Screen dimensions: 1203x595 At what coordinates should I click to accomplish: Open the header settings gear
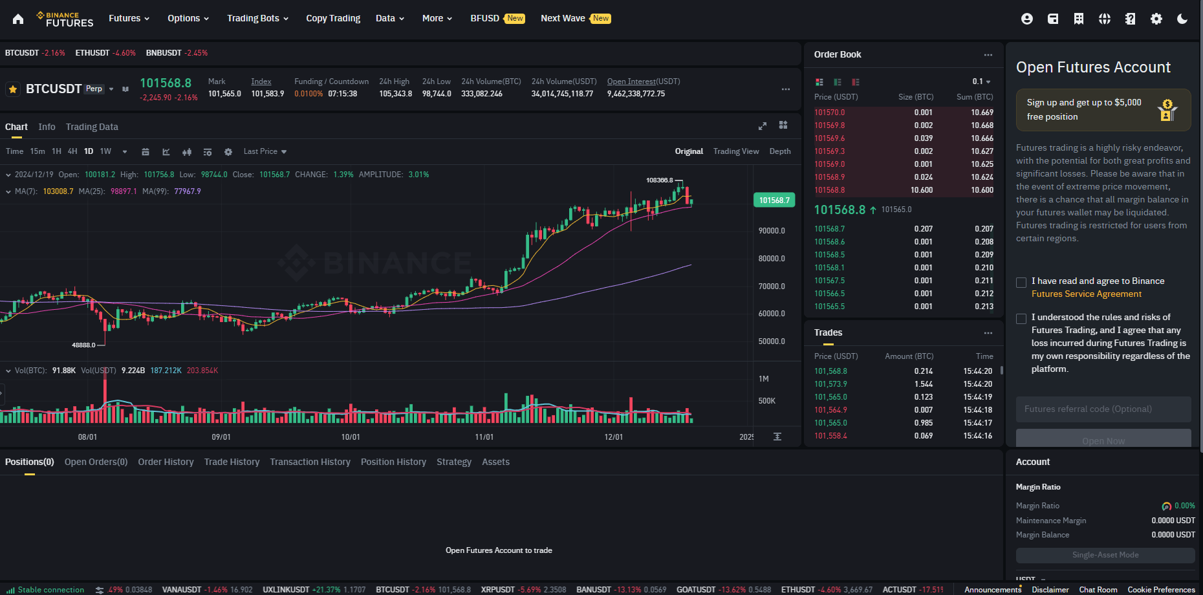(x=1156, y=19)
